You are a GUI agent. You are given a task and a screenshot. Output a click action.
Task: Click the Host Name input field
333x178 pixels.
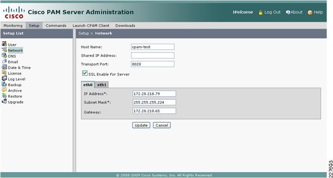coord(153,47)
